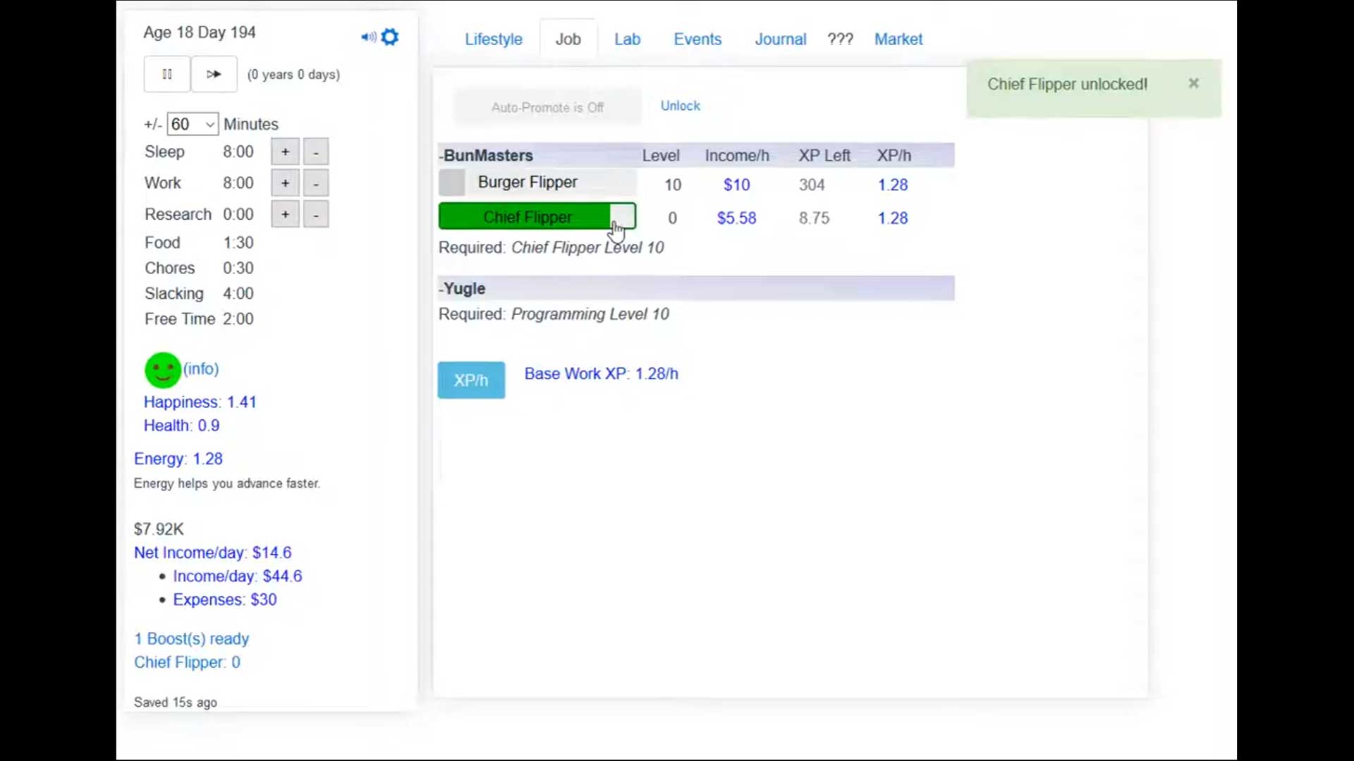
Task: Collapse the BunMasters job group
Action: (486, 156)
